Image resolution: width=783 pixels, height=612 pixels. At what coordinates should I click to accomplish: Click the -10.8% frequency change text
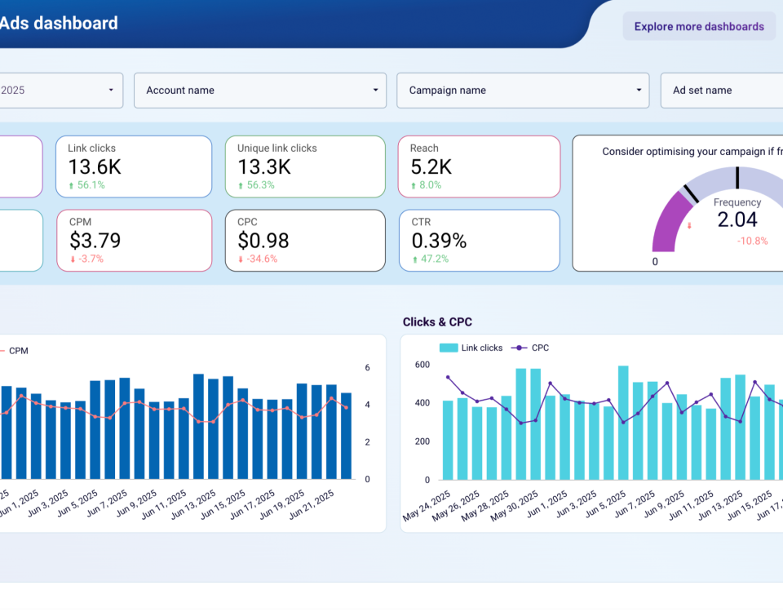(753, 241)
